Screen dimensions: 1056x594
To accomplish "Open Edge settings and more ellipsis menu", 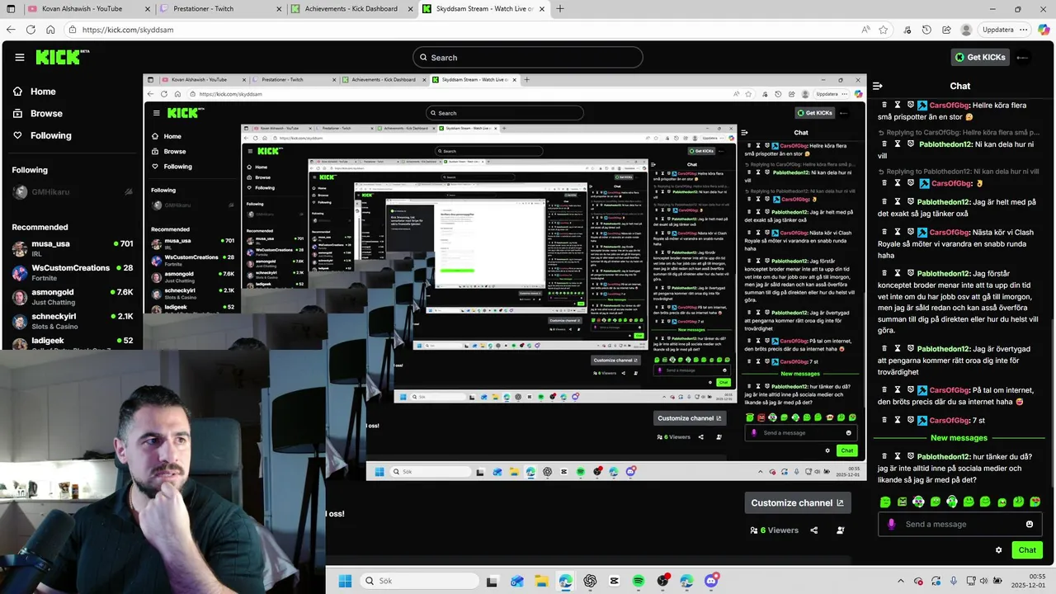I will [x=1024, y=30].
